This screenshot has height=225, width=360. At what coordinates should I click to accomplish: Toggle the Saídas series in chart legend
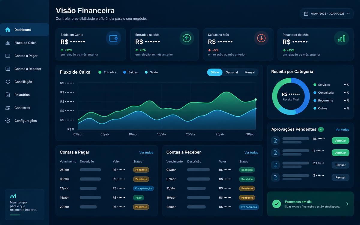(130, 72)
